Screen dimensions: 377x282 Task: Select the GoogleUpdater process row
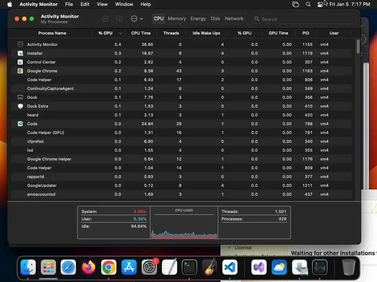tap(182, 185)
